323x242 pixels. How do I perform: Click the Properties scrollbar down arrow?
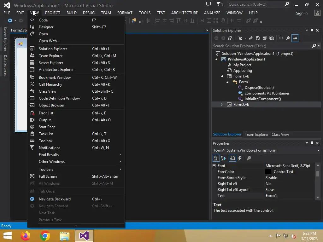tap(318, 197)
